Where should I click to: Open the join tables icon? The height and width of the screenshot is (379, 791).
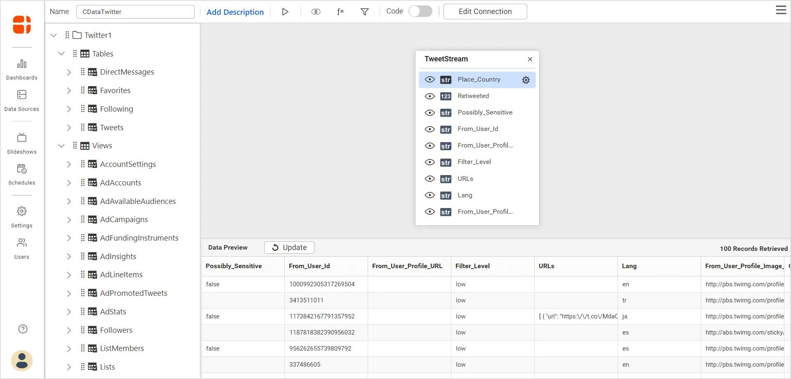tap(316, 12)
